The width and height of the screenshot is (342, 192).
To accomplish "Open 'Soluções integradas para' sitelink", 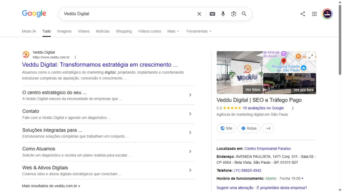I will (52, 130).
